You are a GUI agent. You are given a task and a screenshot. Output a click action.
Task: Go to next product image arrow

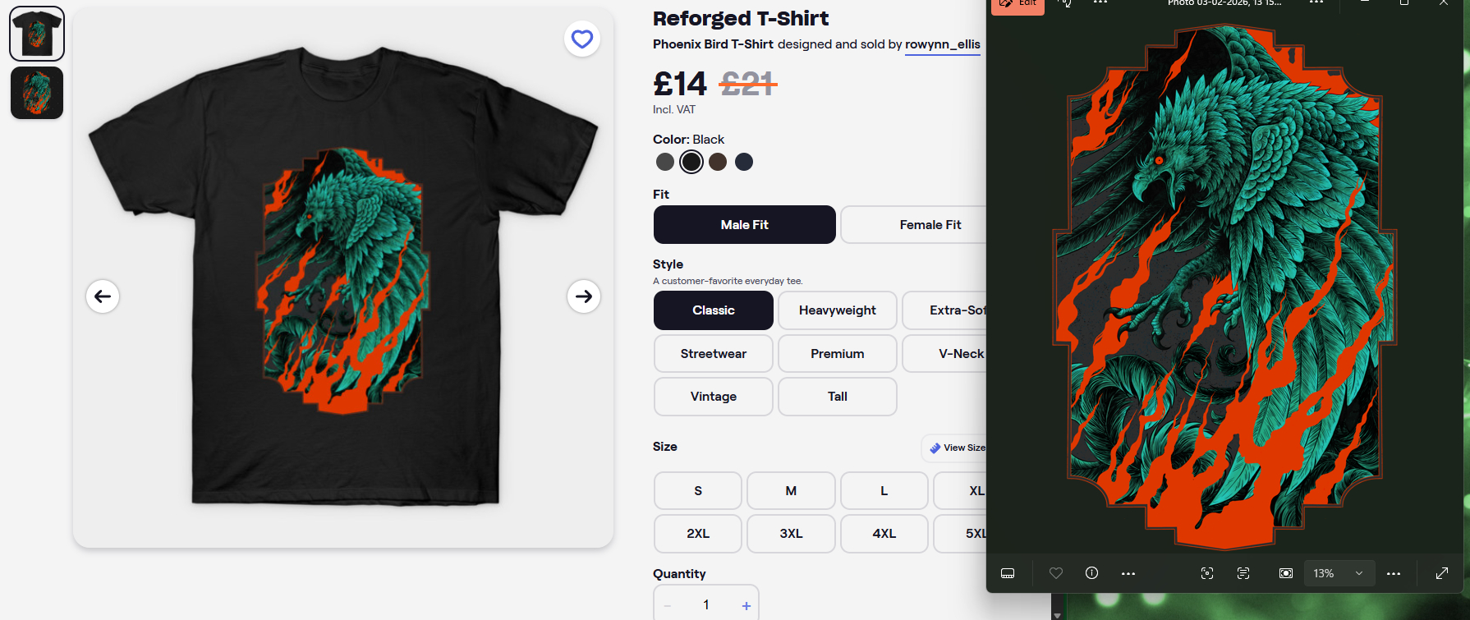[x=584, y=296]
